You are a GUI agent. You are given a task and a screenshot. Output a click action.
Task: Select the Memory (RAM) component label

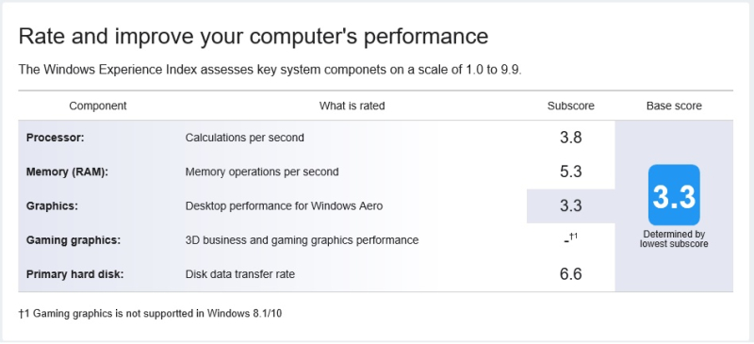pos(67,172)
